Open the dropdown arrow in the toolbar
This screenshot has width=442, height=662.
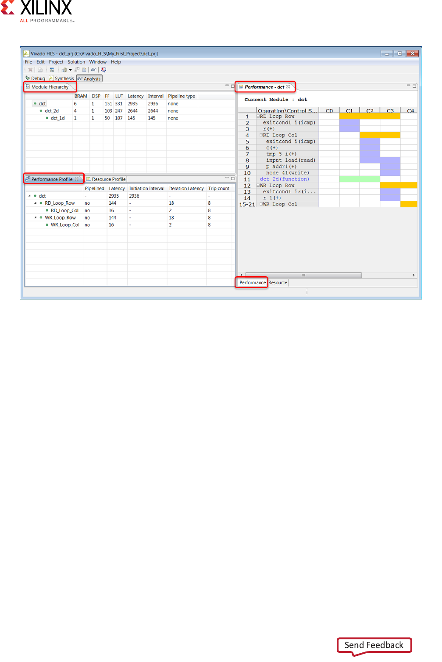[x=70, y=70]
